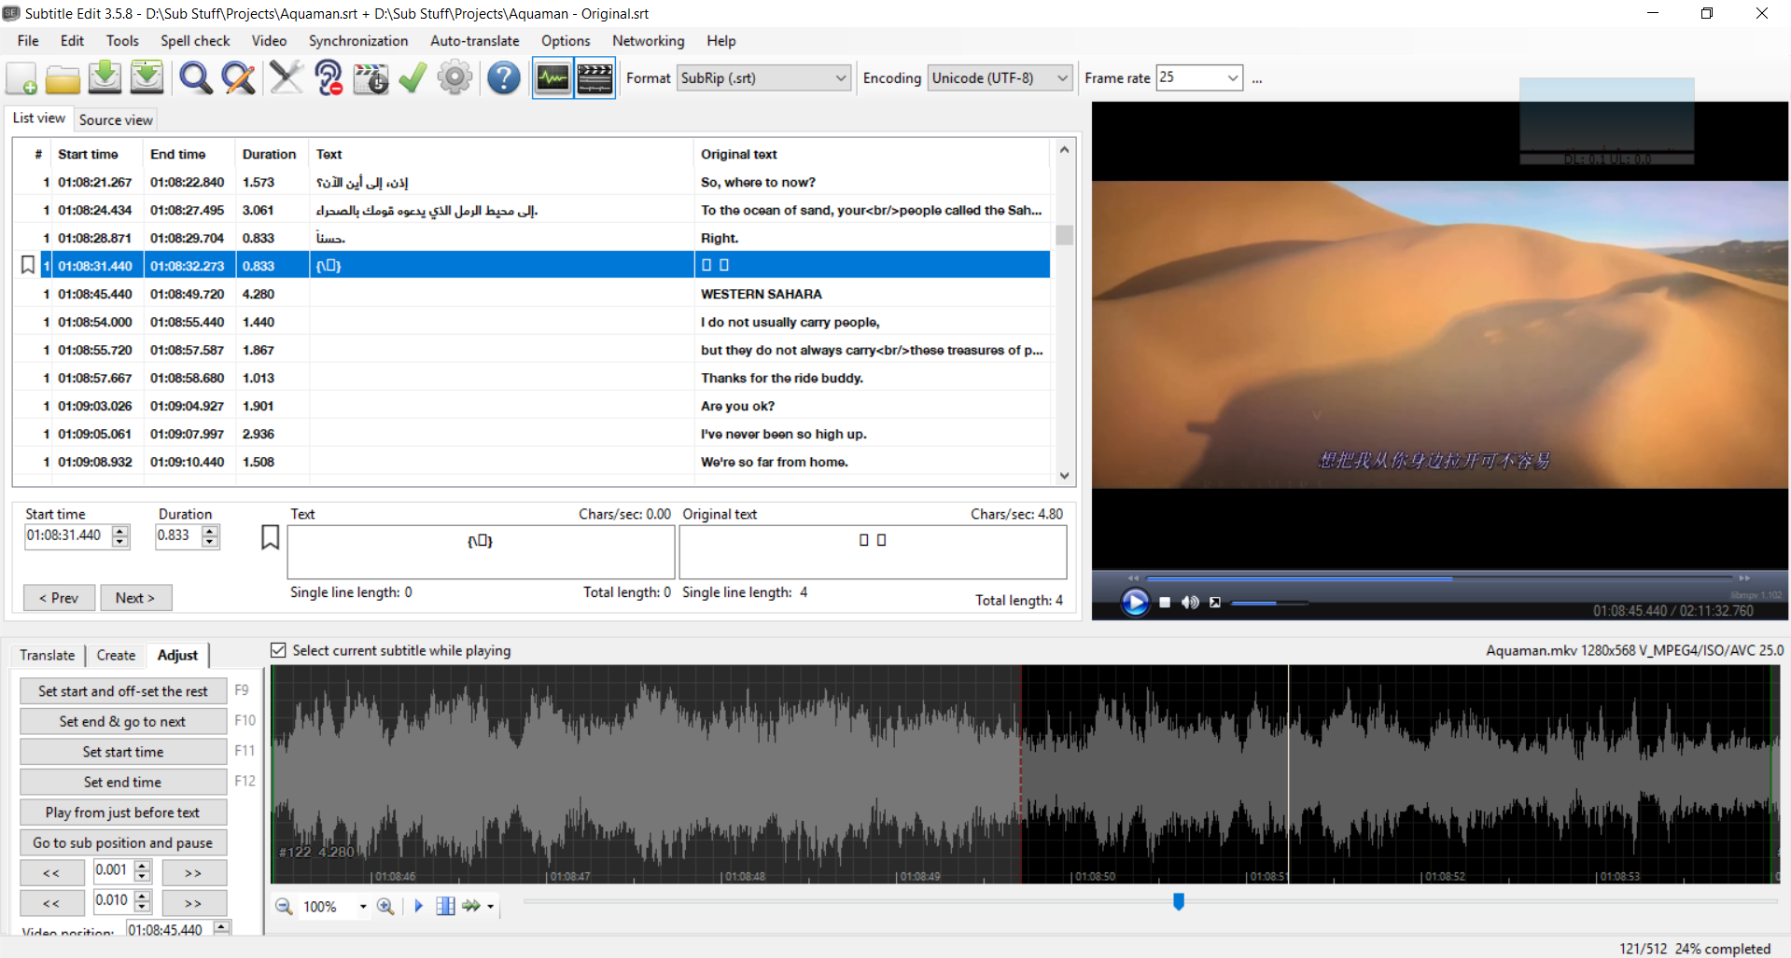Expand the Frame rate combo box
Screen dimensions: 1791x958
coord(1233,78)
